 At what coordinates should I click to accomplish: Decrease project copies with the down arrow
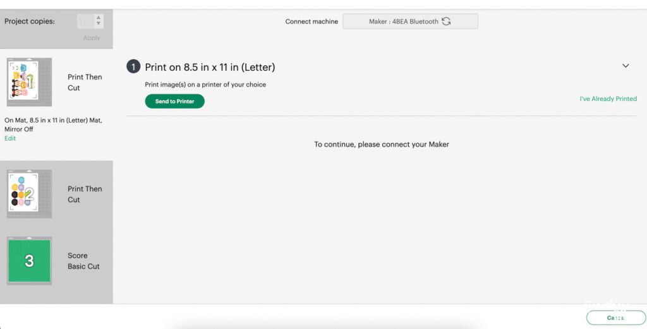point(99,25)
